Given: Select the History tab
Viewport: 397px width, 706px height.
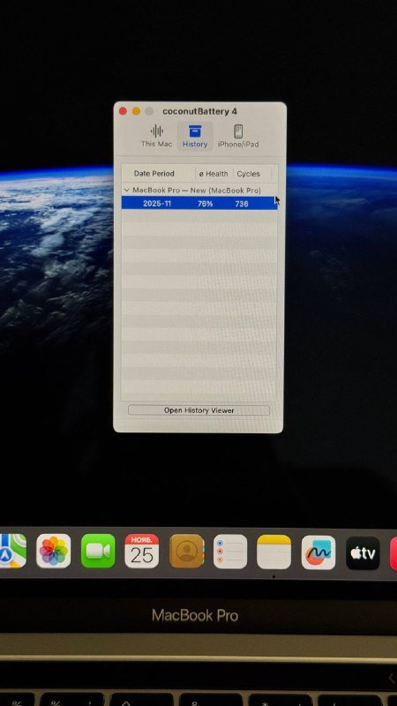Looking at the screenshot, I should [x=195, y=136].
